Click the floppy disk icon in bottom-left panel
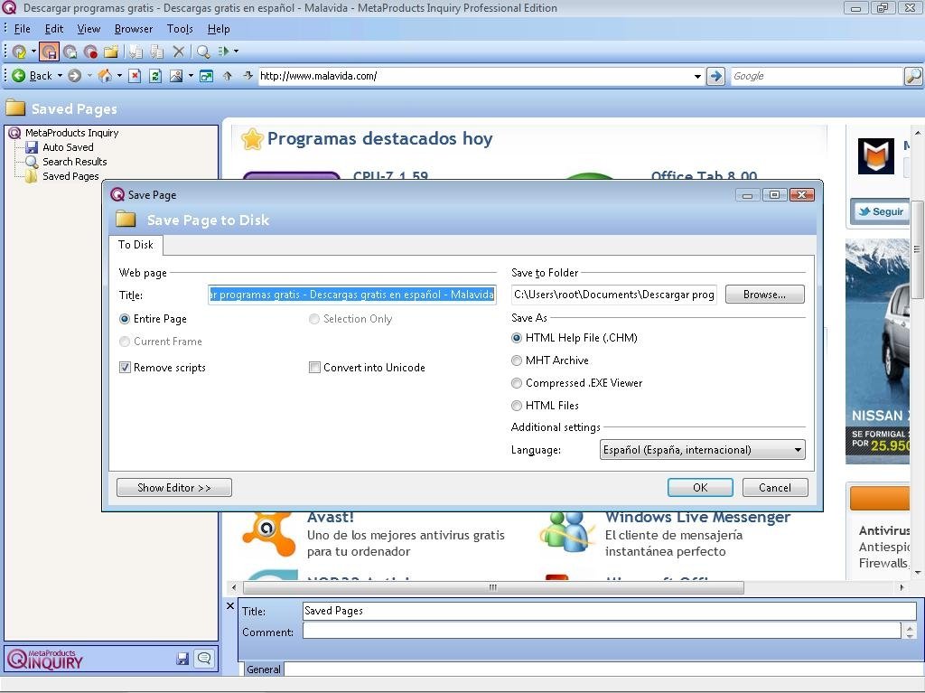 click(x=182, y=659)
